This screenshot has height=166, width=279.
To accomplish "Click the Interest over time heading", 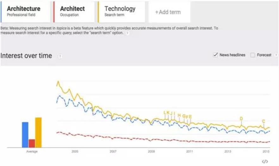I will pyautogui.click(x=26, y=56).
